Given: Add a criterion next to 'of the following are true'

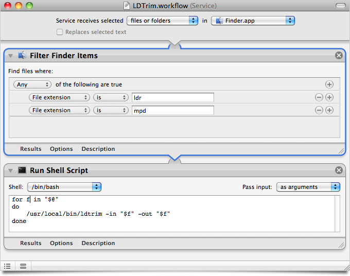Looking at the screenshot, I should click(329, 84).
